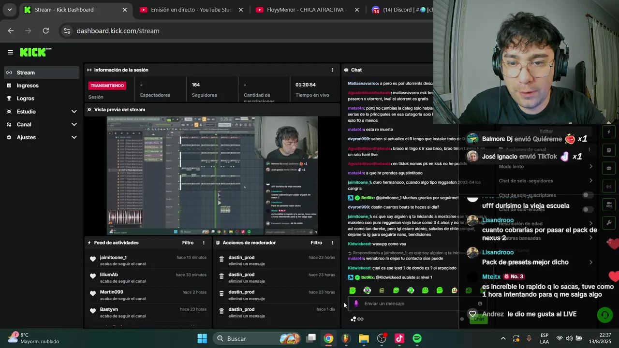This screenshot has height=348, width=619.
Task: Toggle Chat de solo-suscriptores switch
Action: [588, 195]
